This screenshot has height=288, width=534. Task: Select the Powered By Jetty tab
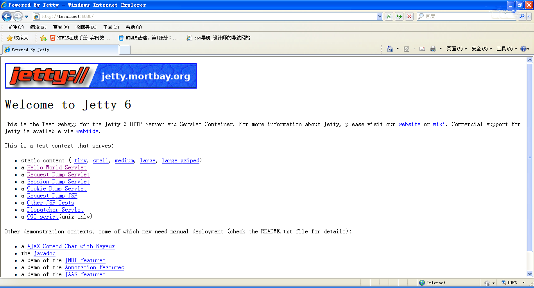[x=61, y=50]
